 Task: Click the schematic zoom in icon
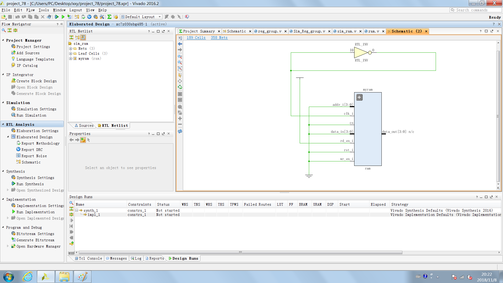(180, 57)
